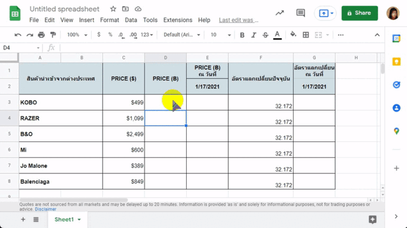Open the Google Sheets home icon

[x=15, y=13]
